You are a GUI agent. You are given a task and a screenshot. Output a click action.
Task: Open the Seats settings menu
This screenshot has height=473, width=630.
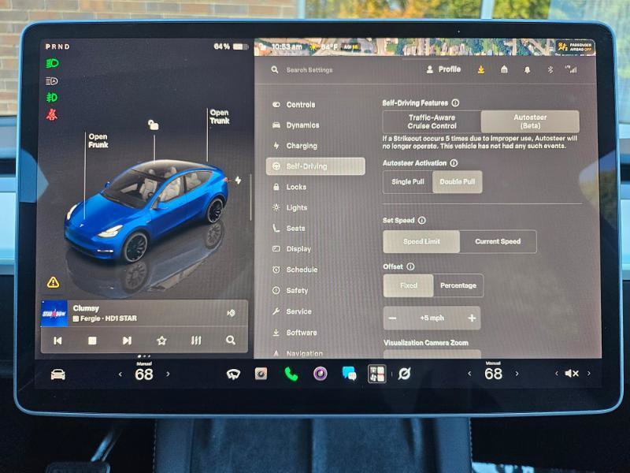289,228
